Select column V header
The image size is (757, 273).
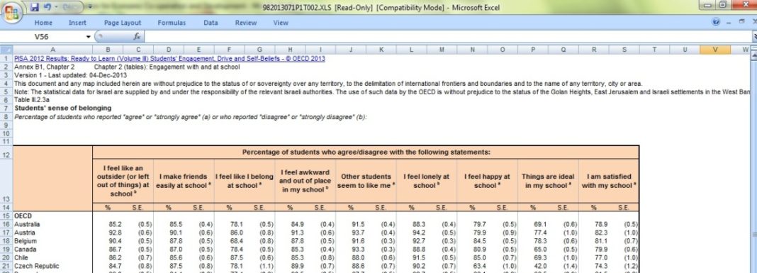click(714, 50)
